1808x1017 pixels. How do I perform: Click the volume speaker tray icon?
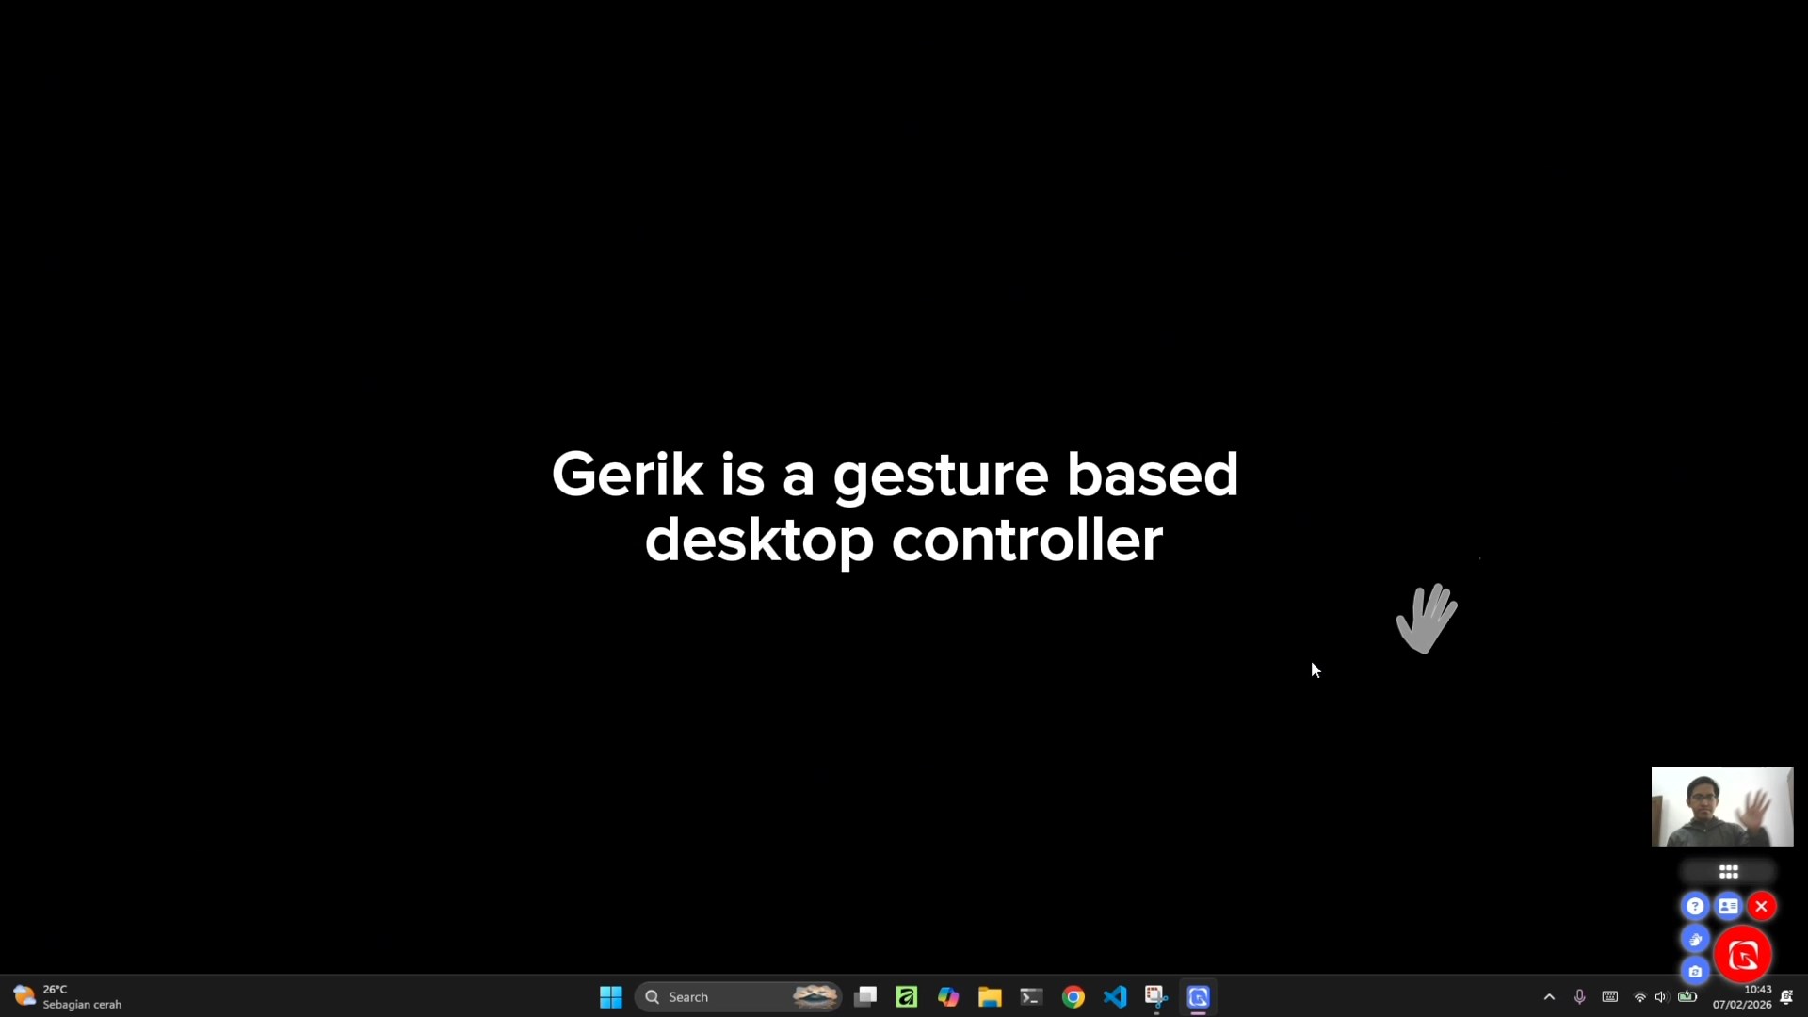(1661, 996)
